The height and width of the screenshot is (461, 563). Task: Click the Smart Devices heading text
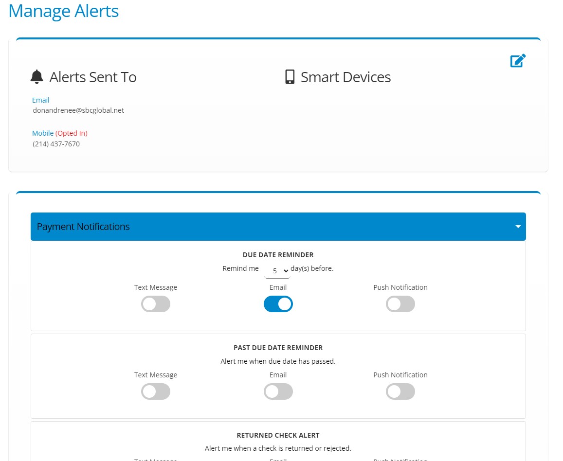(345, 77)
